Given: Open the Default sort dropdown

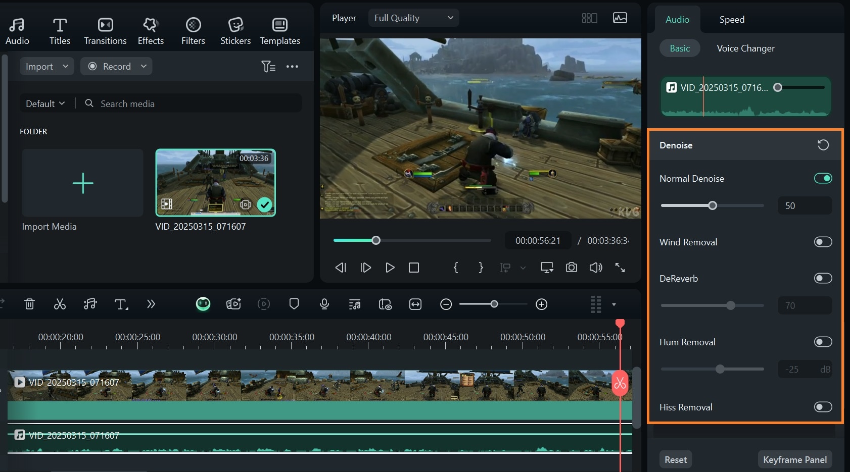Looking at the screenshot, I should point(45,103).
